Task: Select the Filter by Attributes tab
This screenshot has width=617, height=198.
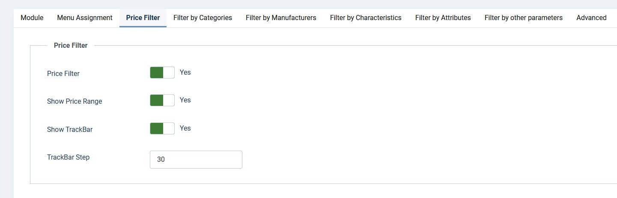Action: (x=443, y=18)
